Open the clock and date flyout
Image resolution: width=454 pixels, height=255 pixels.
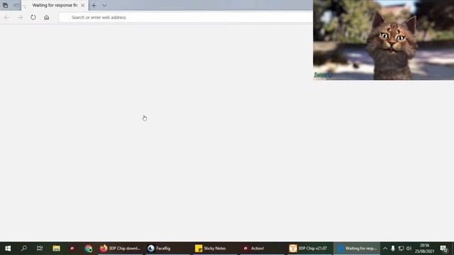tap(425, 249)
